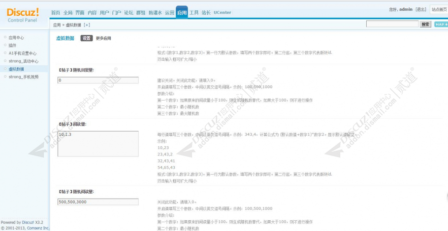This screenshot has width=448, height=231.
Task: Open the 更多应用 tab
Action: point(103,38)
